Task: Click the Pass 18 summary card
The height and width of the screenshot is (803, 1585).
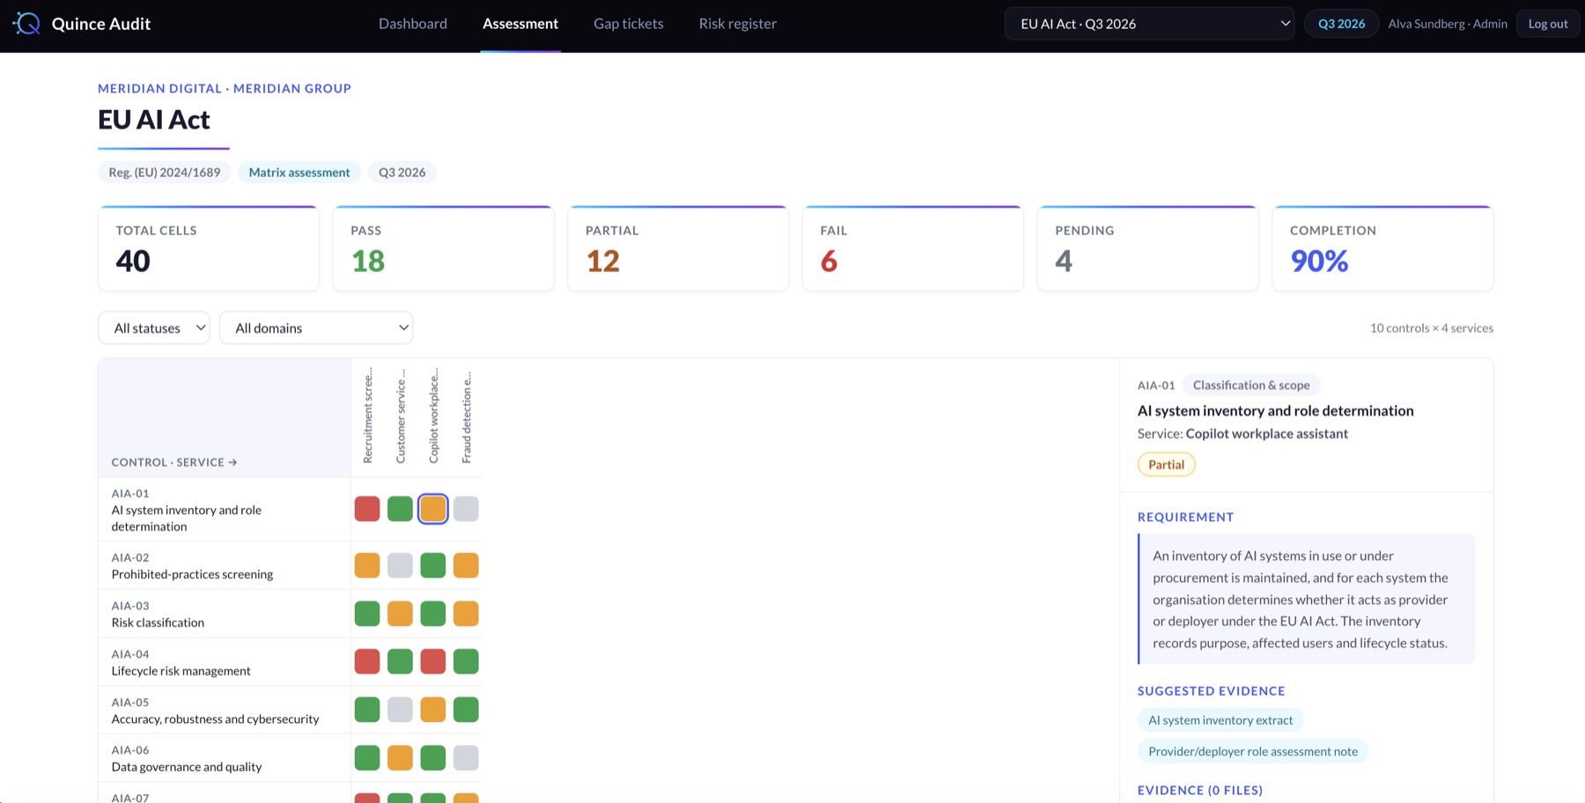Action: [x=444, y=248]
